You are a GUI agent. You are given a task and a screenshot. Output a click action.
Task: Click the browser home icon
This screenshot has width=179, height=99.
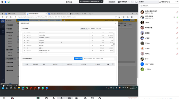tap(11, 17)
